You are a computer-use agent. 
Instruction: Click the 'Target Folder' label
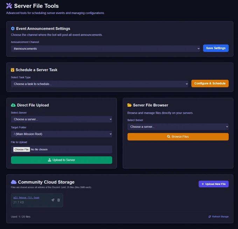pos(19,127)
